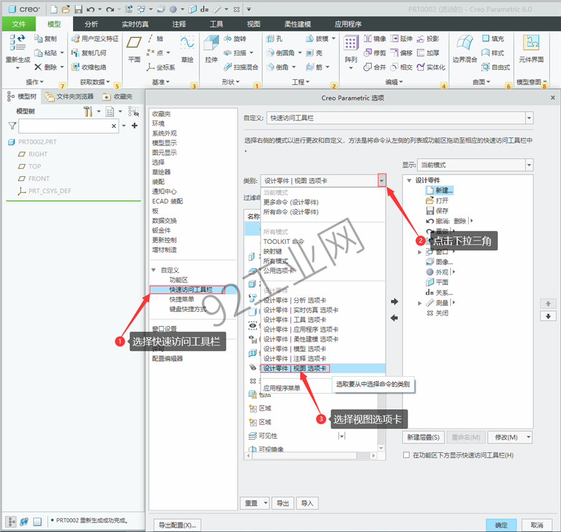Click the Undo arrow icon in title bar

tap(90, 9)
